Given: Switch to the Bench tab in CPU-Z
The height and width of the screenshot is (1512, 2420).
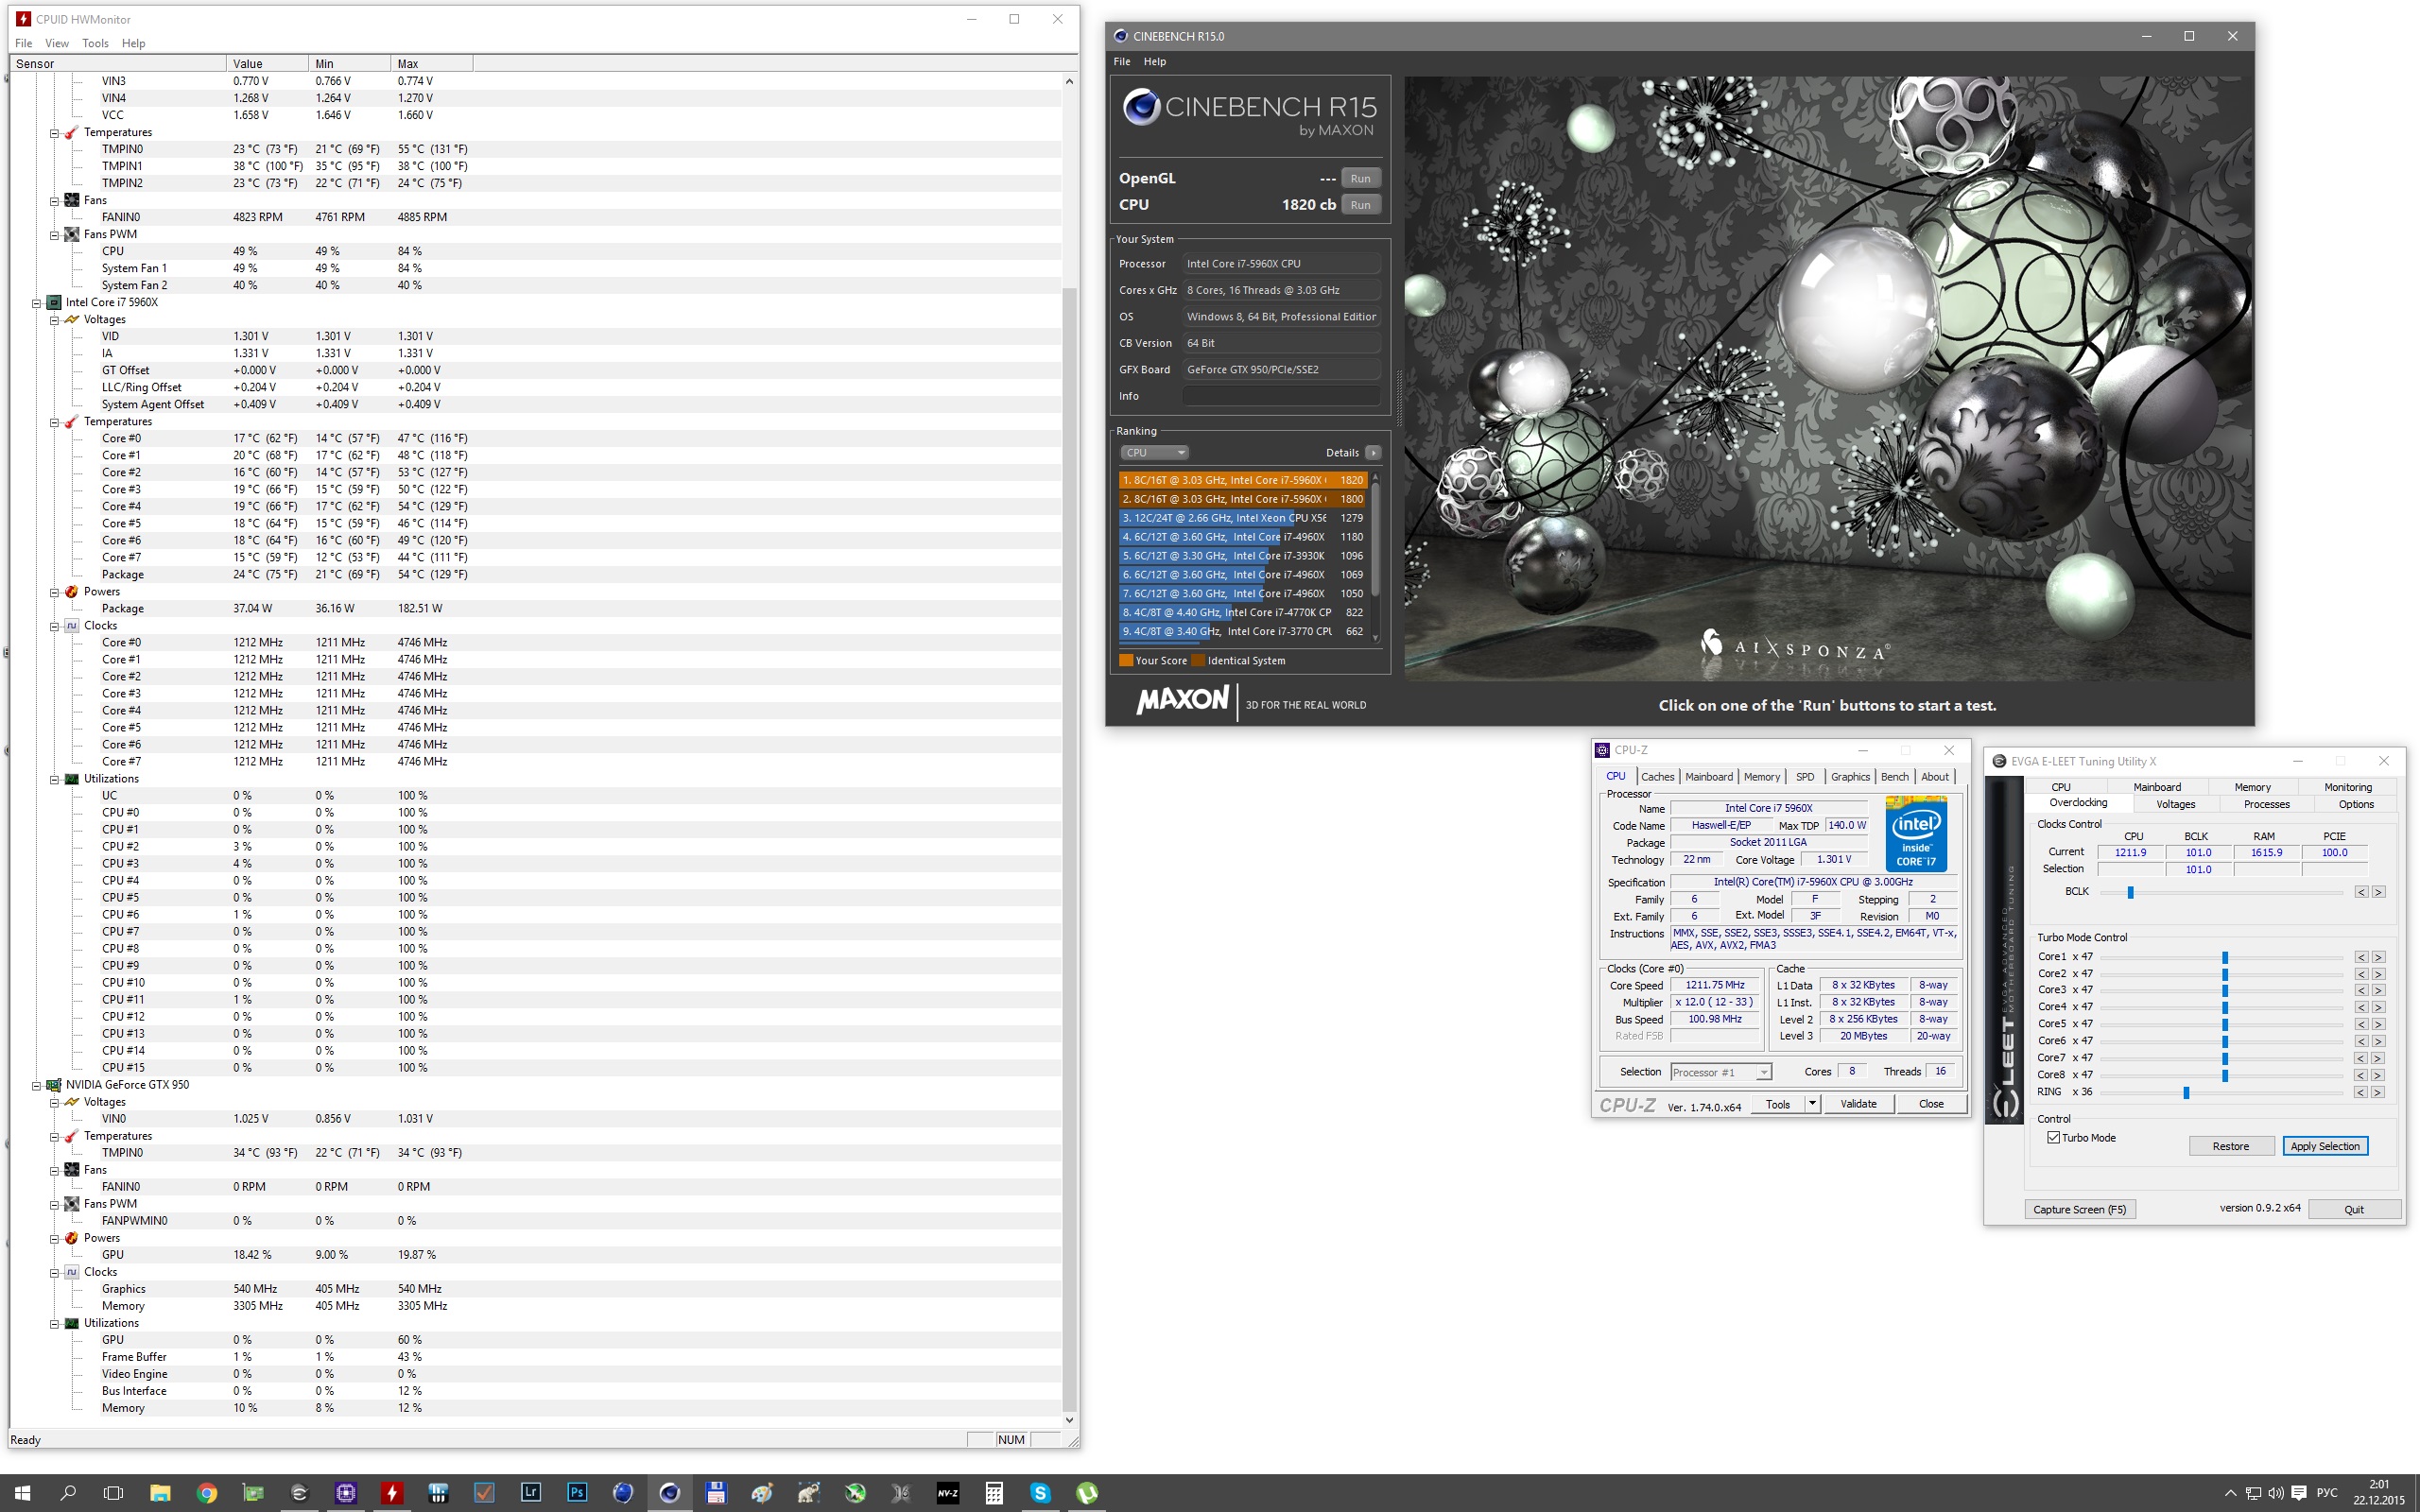Looking at the screenshot, I should tap(1894, 777).
